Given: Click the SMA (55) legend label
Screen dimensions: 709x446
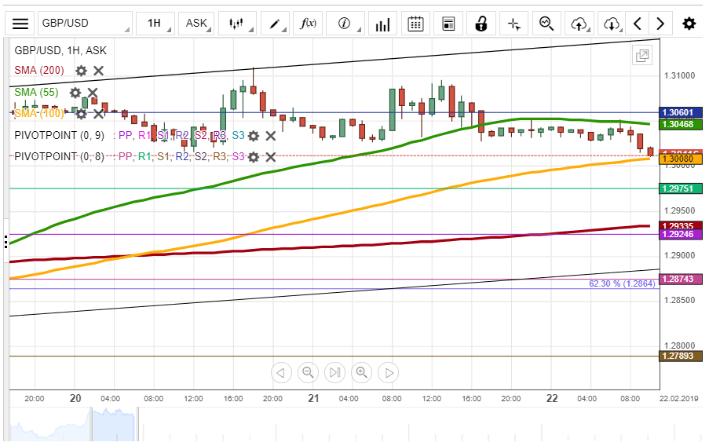Looking at the screenshot, I should tap(36, 93).
